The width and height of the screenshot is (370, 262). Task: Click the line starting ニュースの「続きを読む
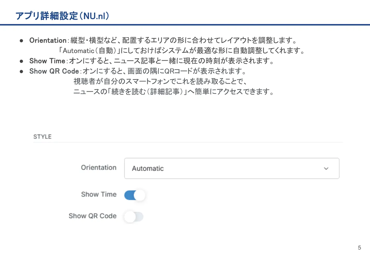[174, 92]
